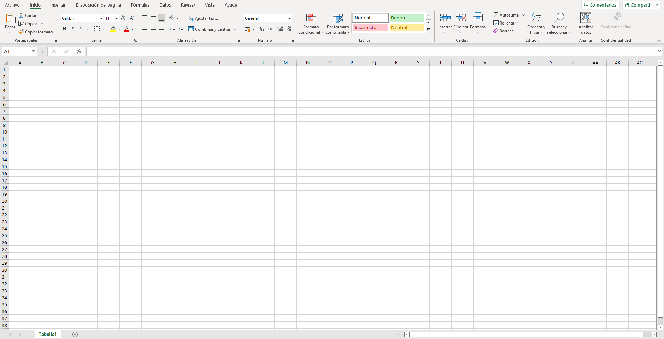Toggle bold N formatting
This screenshot has height=339, width=664.
point(64,29)
